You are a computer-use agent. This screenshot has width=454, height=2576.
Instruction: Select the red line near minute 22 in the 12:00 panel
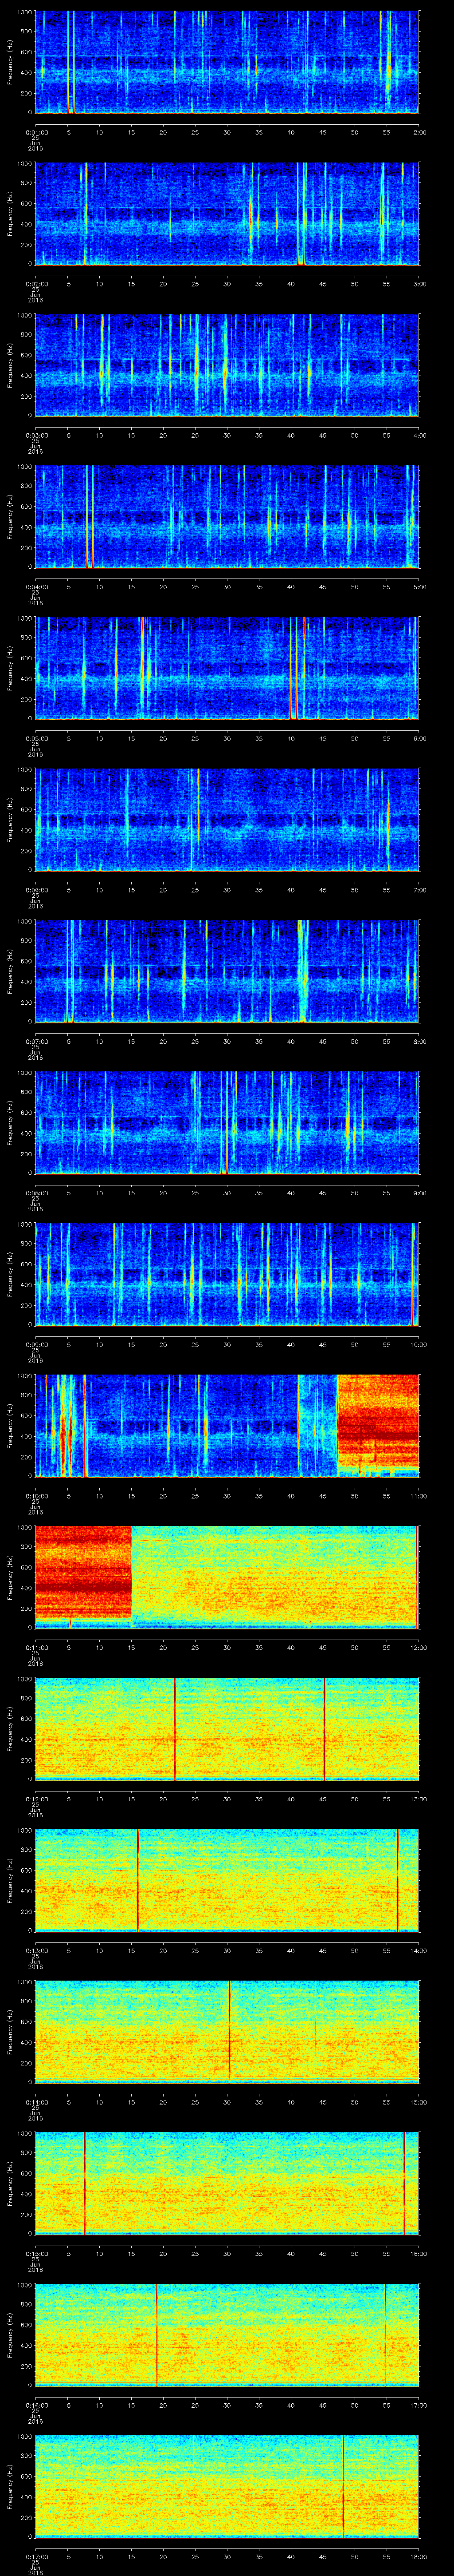(x=175, y=1728)
